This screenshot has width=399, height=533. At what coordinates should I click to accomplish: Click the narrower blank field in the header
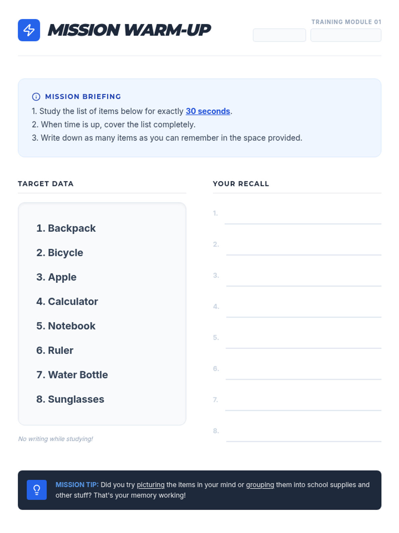pyautogui.click(x=279, y=35)
